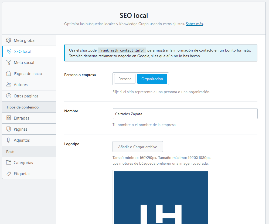
Task: Open the Meta global tab
Action: (29, 40)
